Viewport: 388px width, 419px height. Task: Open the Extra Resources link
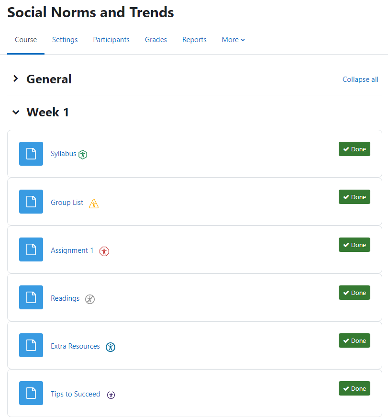(x=75, y=346)
